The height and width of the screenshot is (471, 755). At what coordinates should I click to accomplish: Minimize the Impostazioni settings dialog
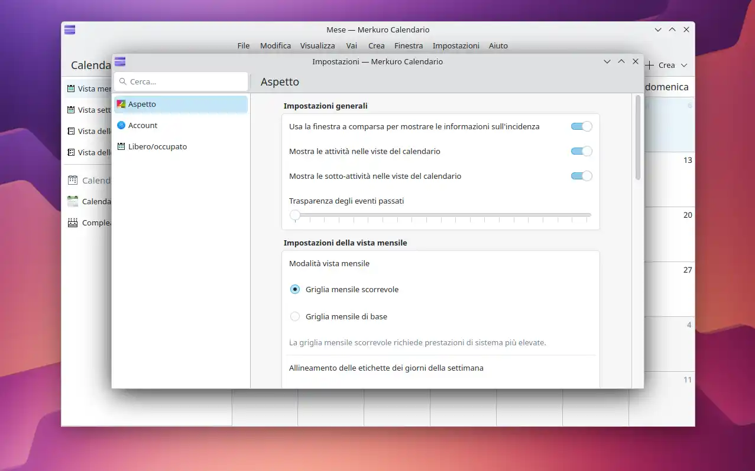point(607,61)
